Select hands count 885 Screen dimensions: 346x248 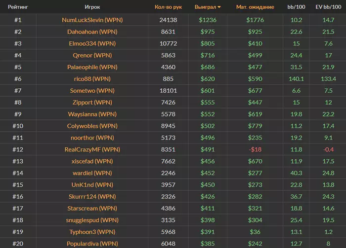168,79
